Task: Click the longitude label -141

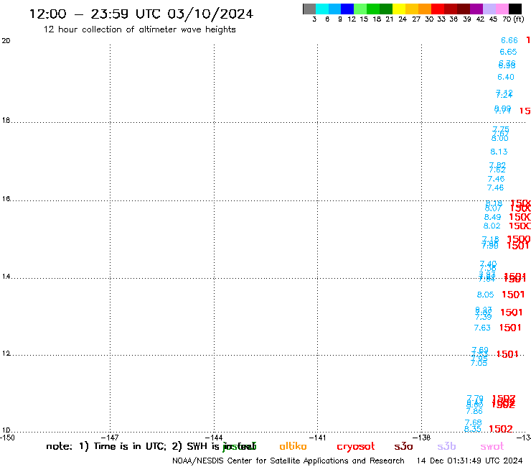Action: point(318,438)
